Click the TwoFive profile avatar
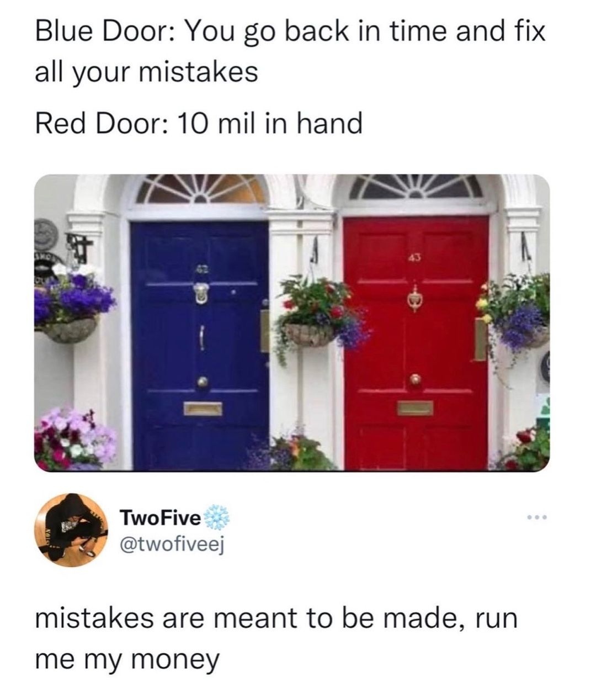 (71, 528)
